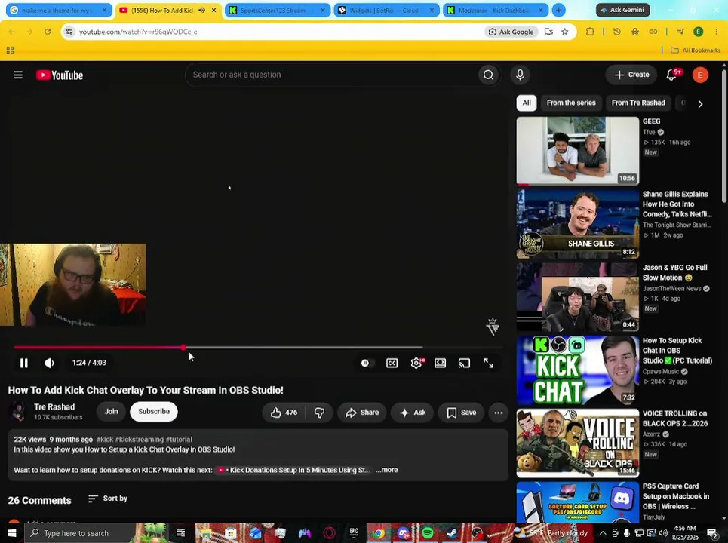Viewport: 728px width, 543px height.
Task: Open the Chrome media controls icon
Action: pyautogui.click(x=680, y=32)
